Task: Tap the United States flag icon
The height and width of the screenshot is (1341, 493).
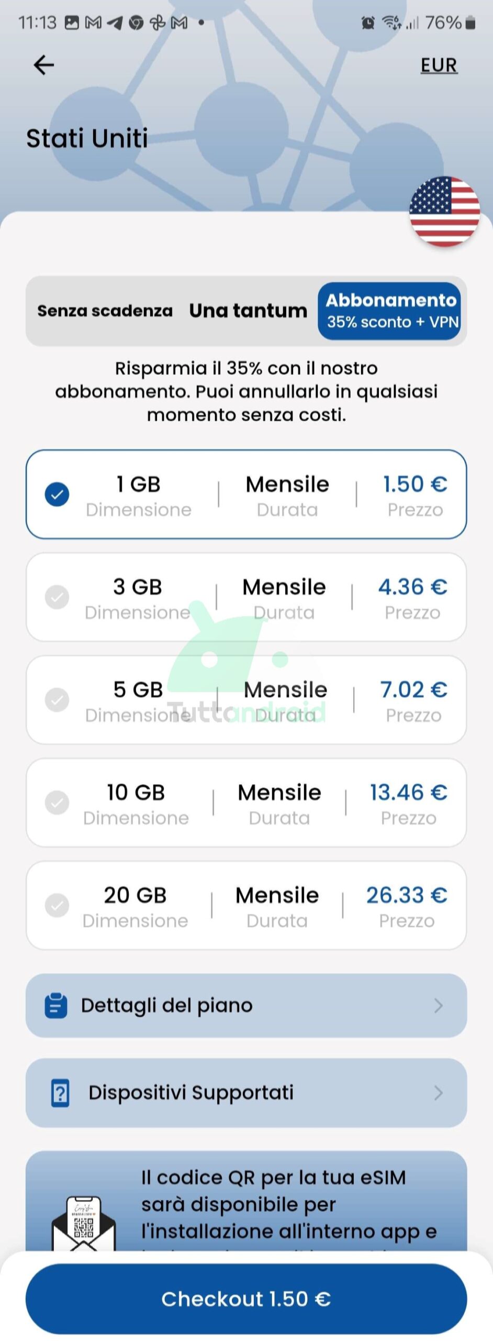Action: 444,212
